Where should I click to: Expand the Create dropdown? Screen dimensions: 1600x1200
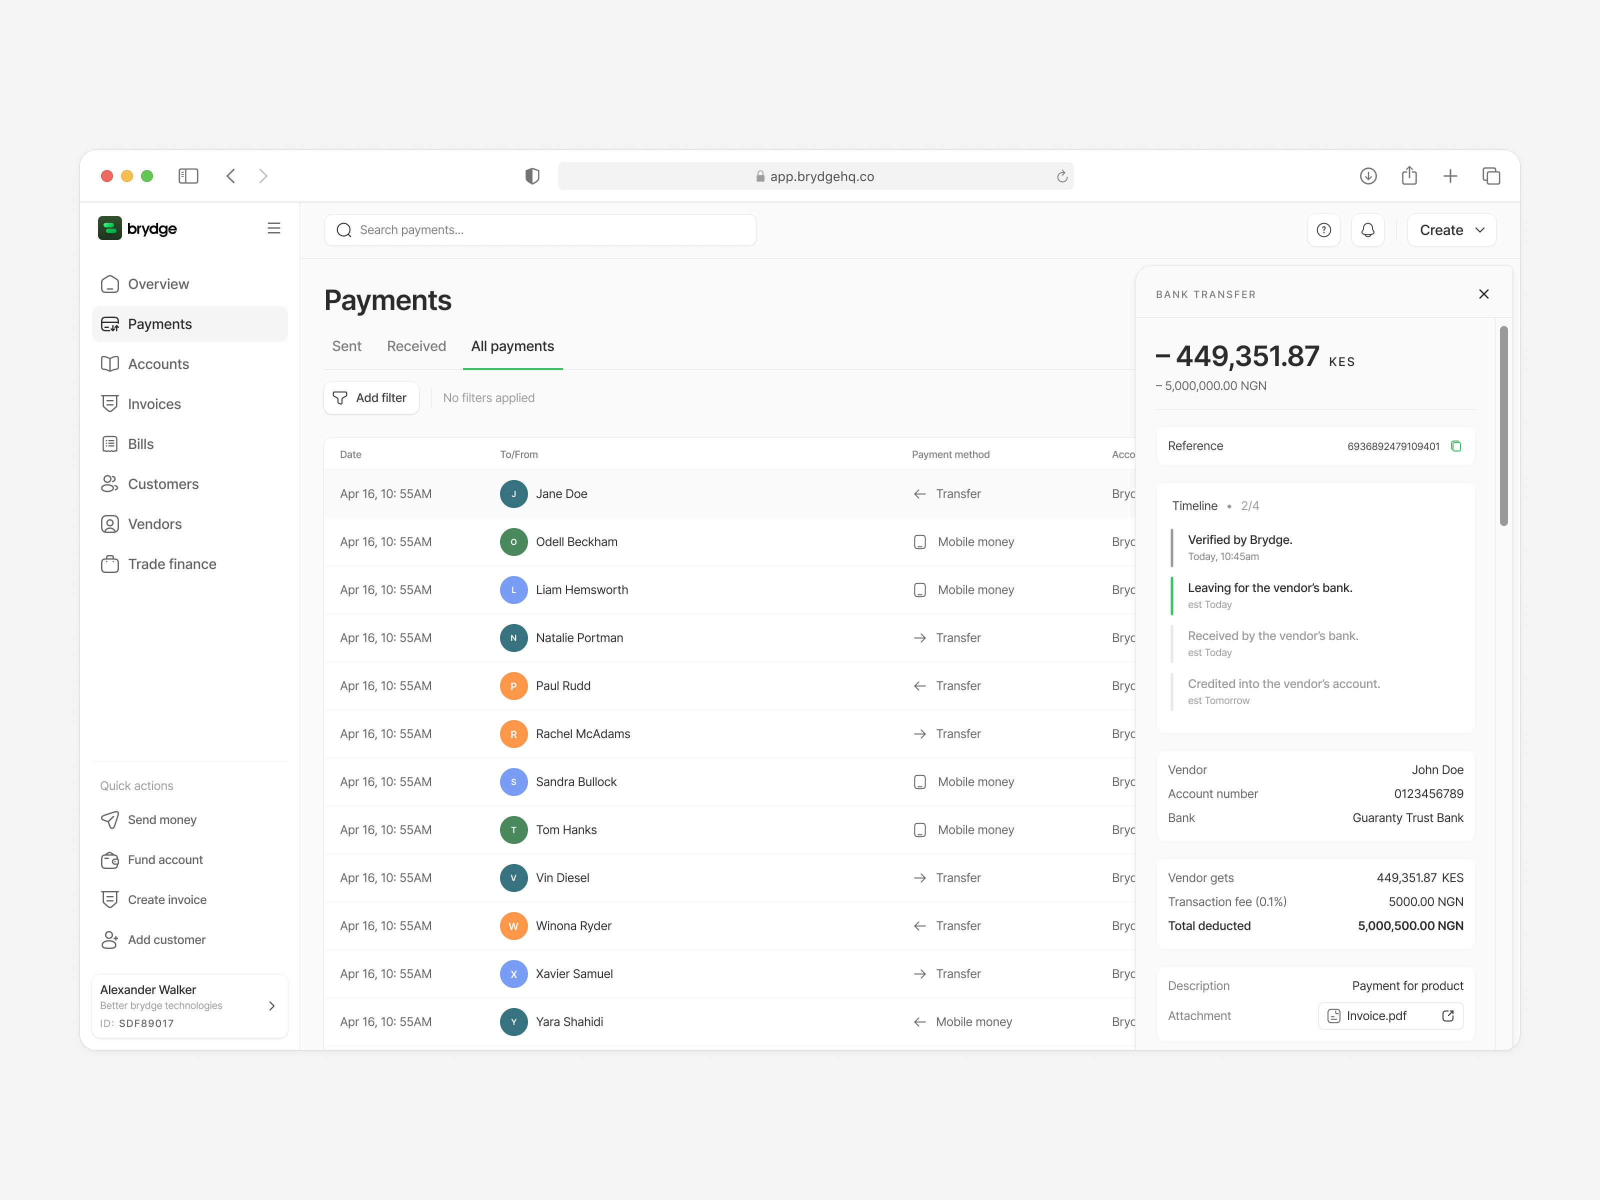click(x=1451, y=230)
